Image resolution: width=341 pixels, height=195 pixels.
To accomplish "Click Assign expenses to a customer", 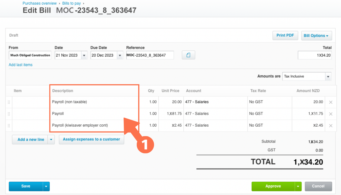I will point(91,139).
